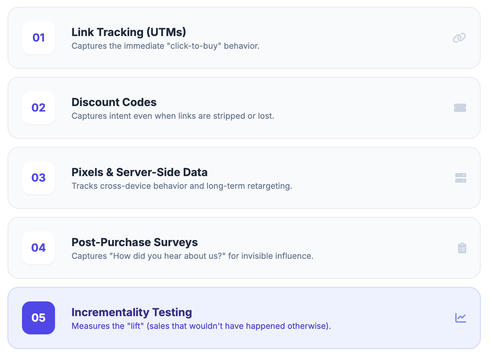Click the highlighted 05 number badge
Viewport: 491px width, 357px height.
pos(39,318)
